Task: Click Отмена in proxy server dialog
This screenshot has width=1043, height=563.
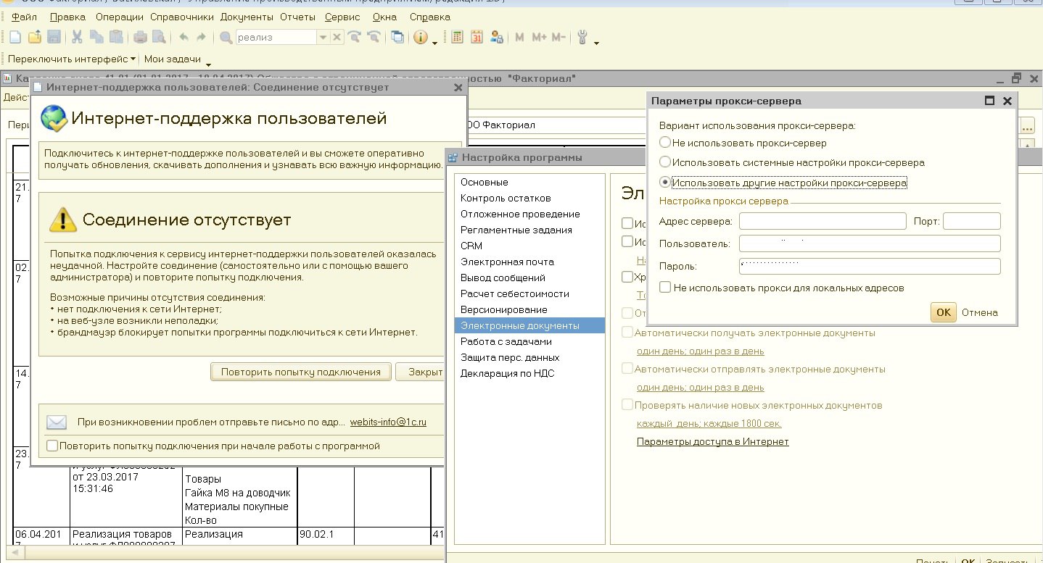Action: pos(980,312)
